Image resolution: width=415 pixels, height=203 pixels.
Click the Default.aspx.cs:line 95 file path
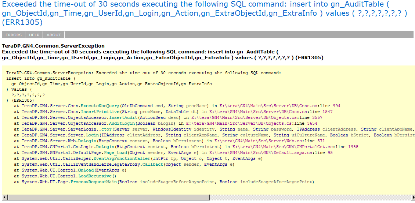tap(271, 153)
